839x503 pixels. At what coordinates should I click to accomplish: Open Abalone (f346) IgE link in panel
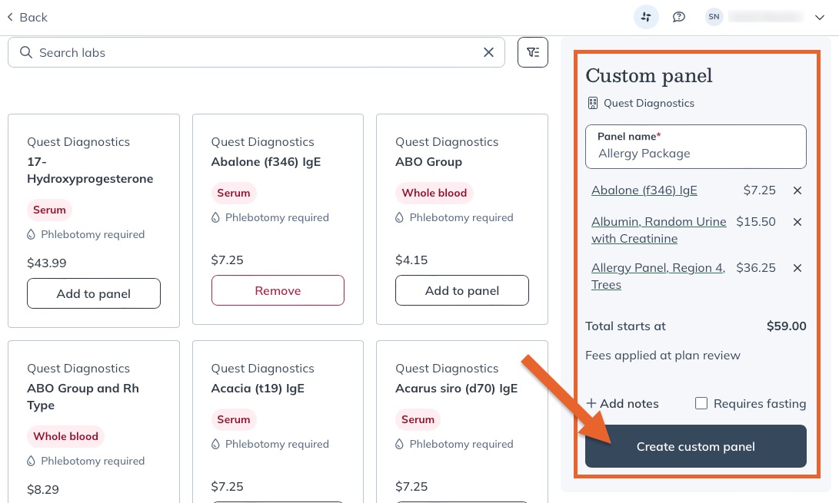(644, 190)
